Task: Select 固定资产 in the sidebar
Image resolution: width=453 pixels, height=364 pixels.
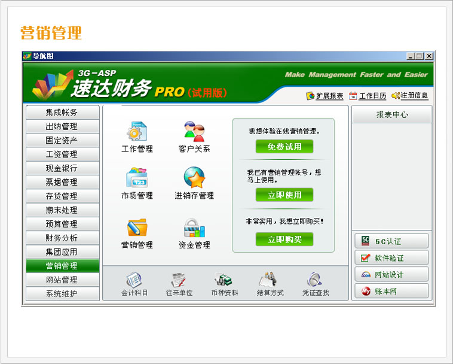Action: point(63,140)
